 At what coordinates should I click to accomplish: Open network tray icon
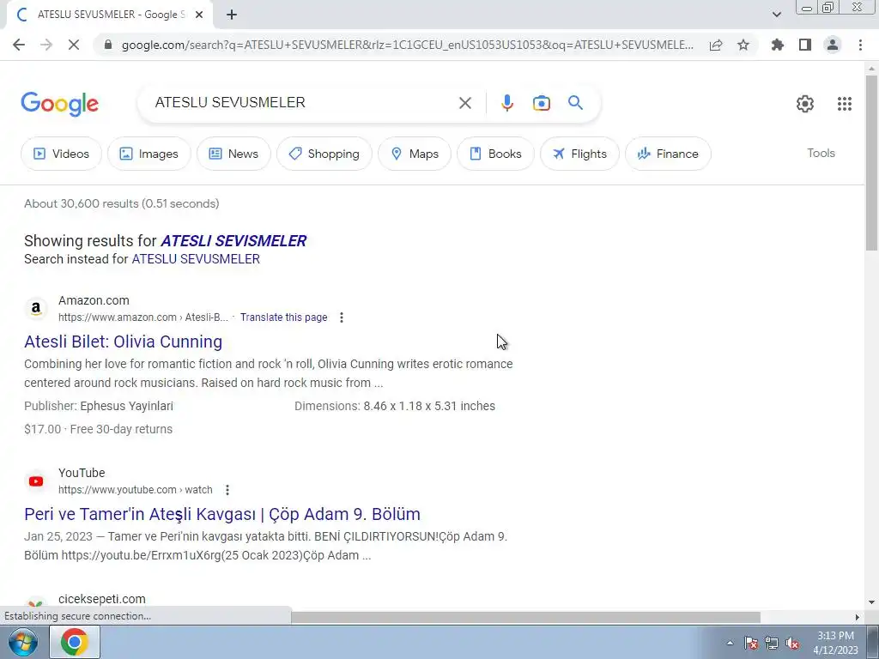pyautogui.click(x=772, y=643)
